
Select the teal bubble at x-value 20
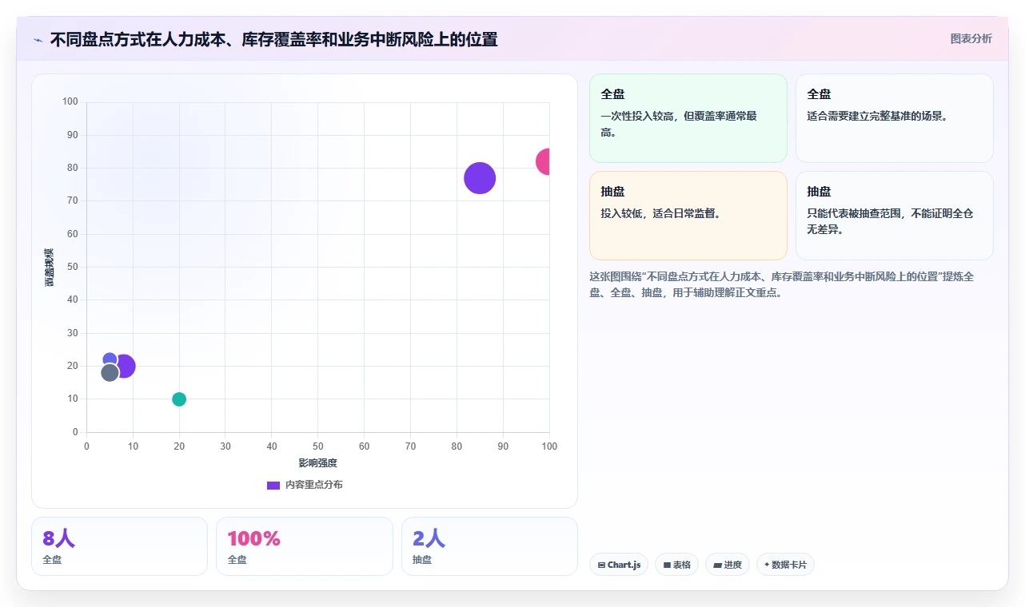(179, 399)
